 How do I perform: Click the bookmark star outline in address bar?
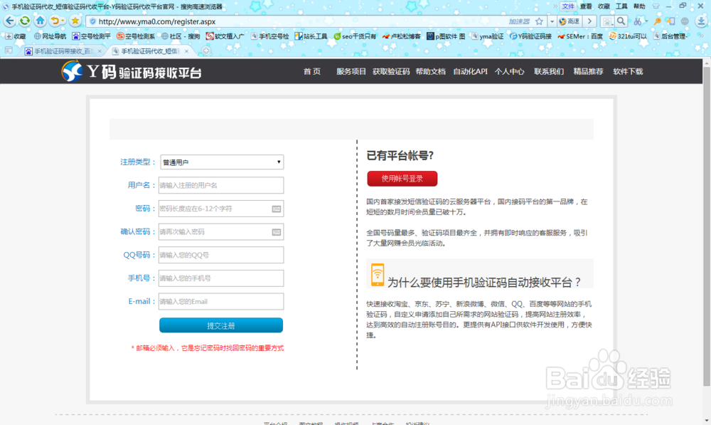(539, 21)
